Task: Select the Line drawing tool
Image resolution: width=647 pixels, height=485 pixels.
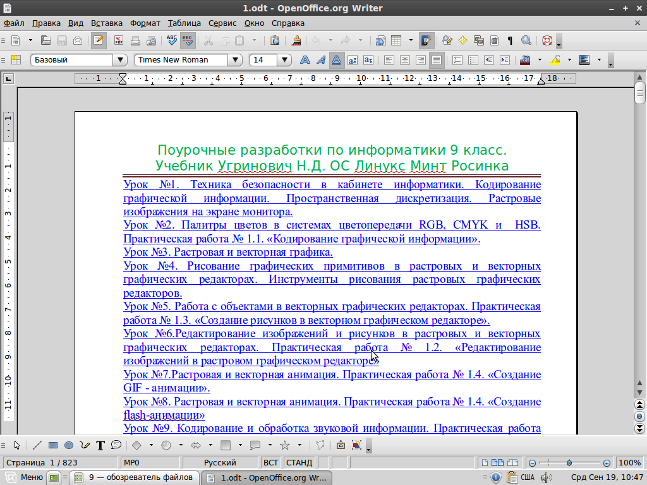Action: click(37, 445)
